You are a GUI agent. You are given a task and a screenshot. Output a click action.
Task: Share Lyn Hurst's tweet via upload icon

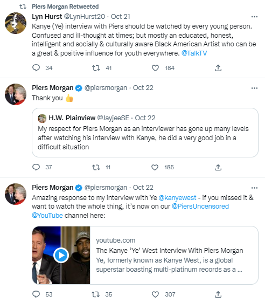click(x=218, y=68)
